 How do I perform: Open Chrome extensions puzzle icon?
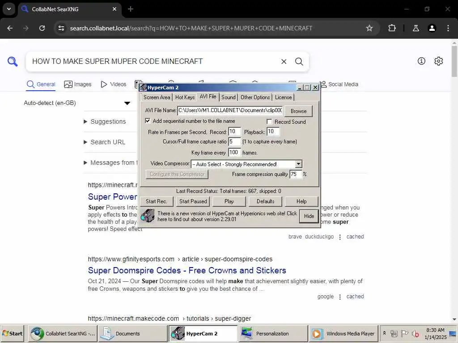[x=392, y=28]
